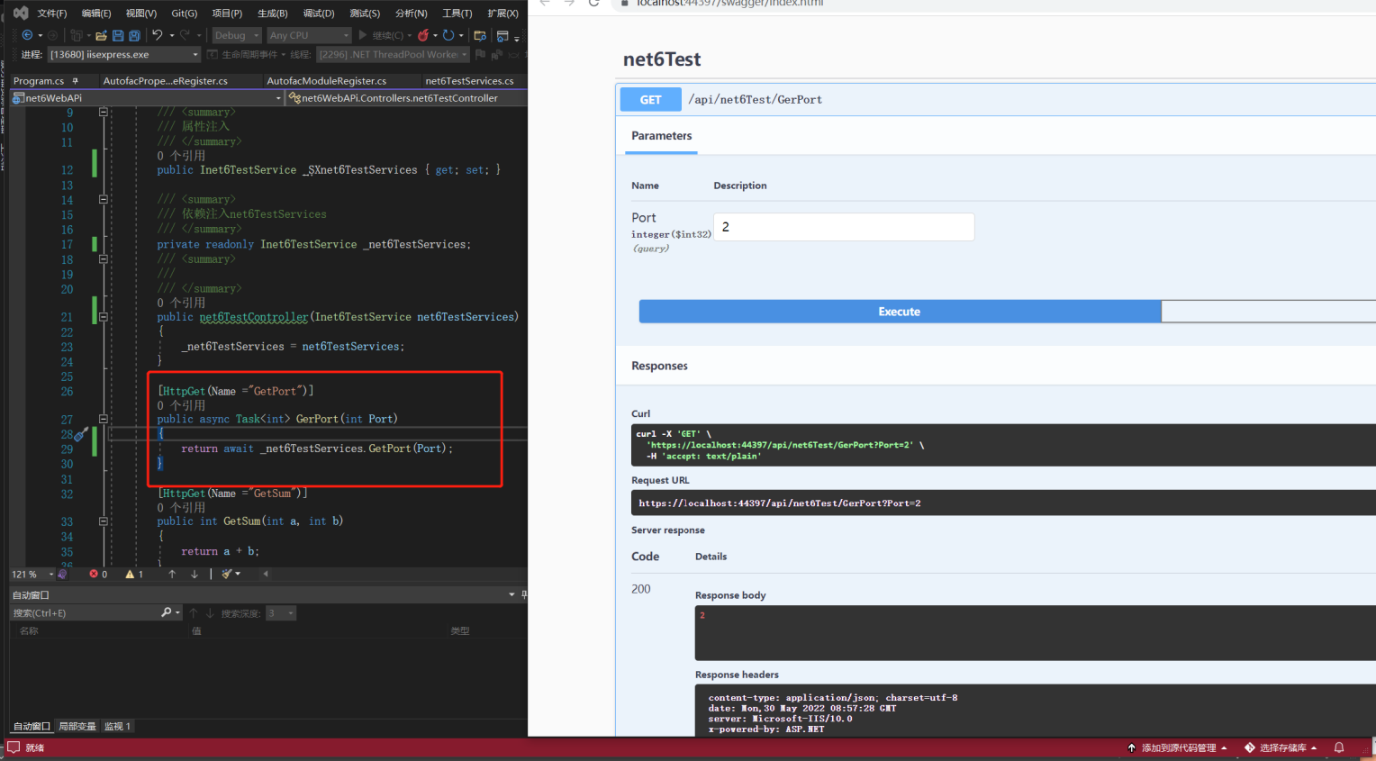Open the ThreadPool Worker thread dropdown

(x=393, y=54)
